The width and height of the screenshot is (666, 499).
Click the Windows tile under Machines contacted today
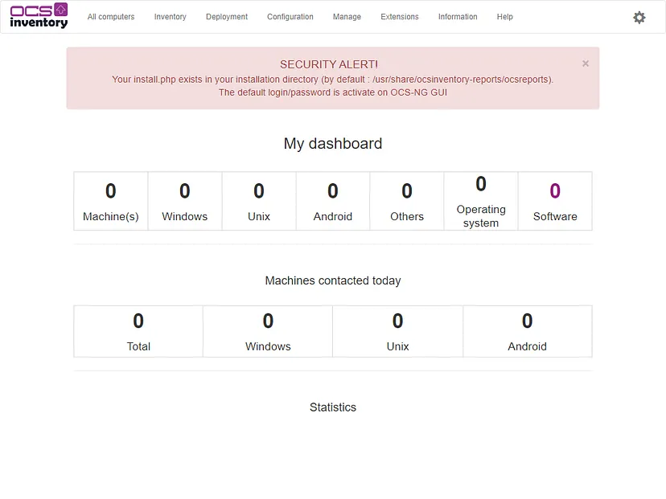point(268,331)
